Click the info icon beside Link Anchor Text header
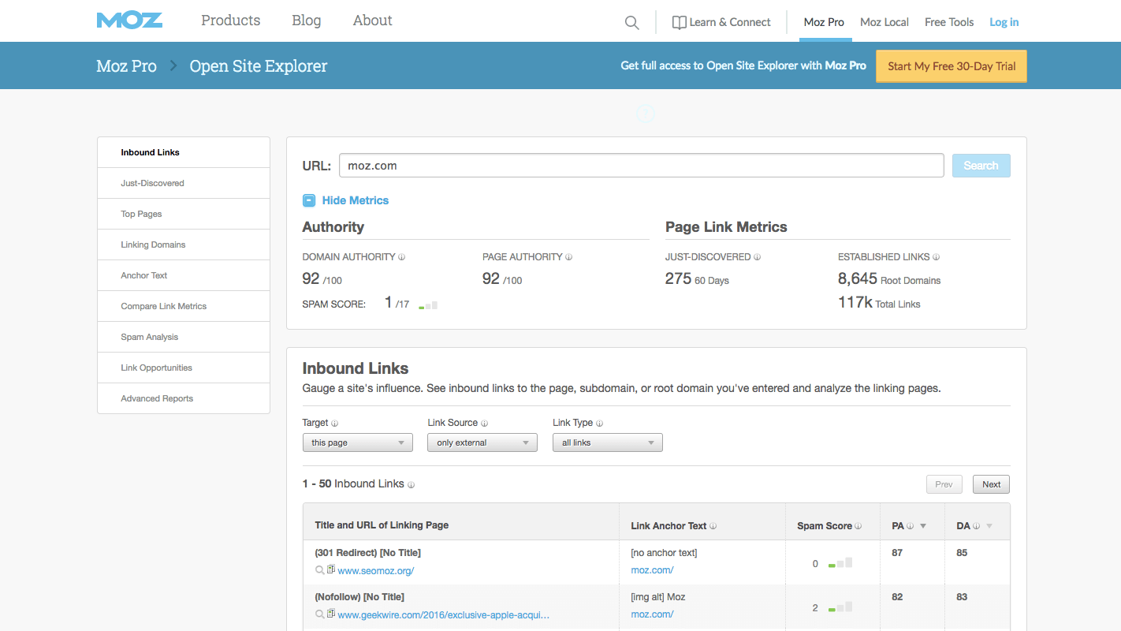The width and height of the screenshot is (1121, 631). (713, 526)
